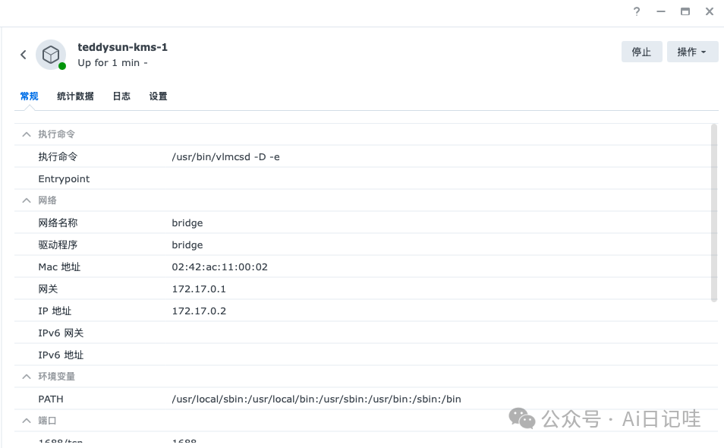
Task: Click the back arrow icon
Action: click(24, 55)
